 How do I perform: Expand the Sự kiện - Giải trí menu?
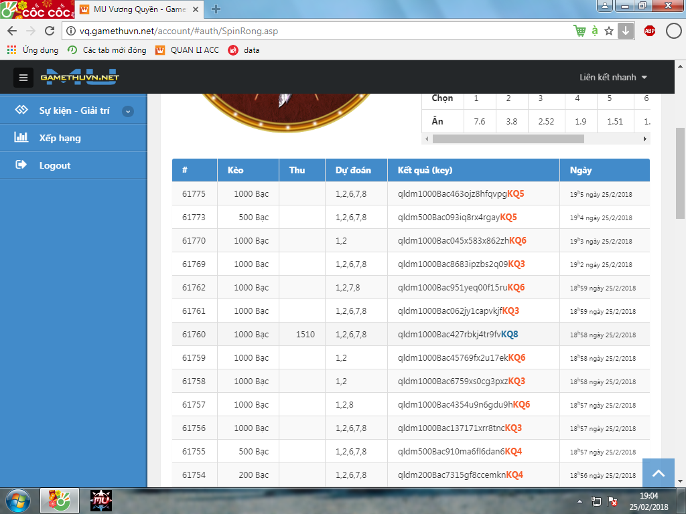tap(128, 111)
